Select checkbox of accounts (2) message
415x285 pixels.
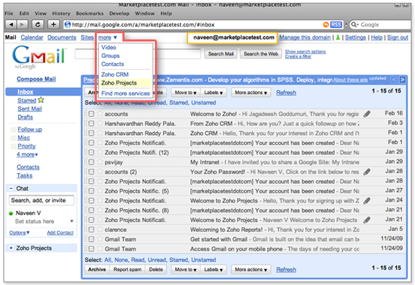[x=91, y=172]
